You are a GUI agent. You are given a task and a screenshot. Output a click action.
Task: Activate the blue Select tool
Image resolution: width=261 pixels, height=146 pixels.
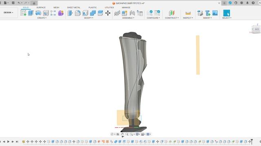pyautogui.click(x=227, y=13)
